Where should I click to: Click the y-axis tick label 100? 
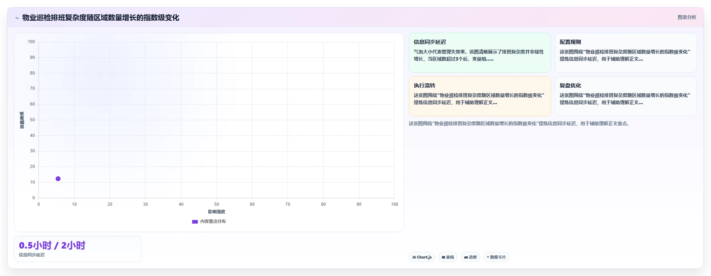31,42
